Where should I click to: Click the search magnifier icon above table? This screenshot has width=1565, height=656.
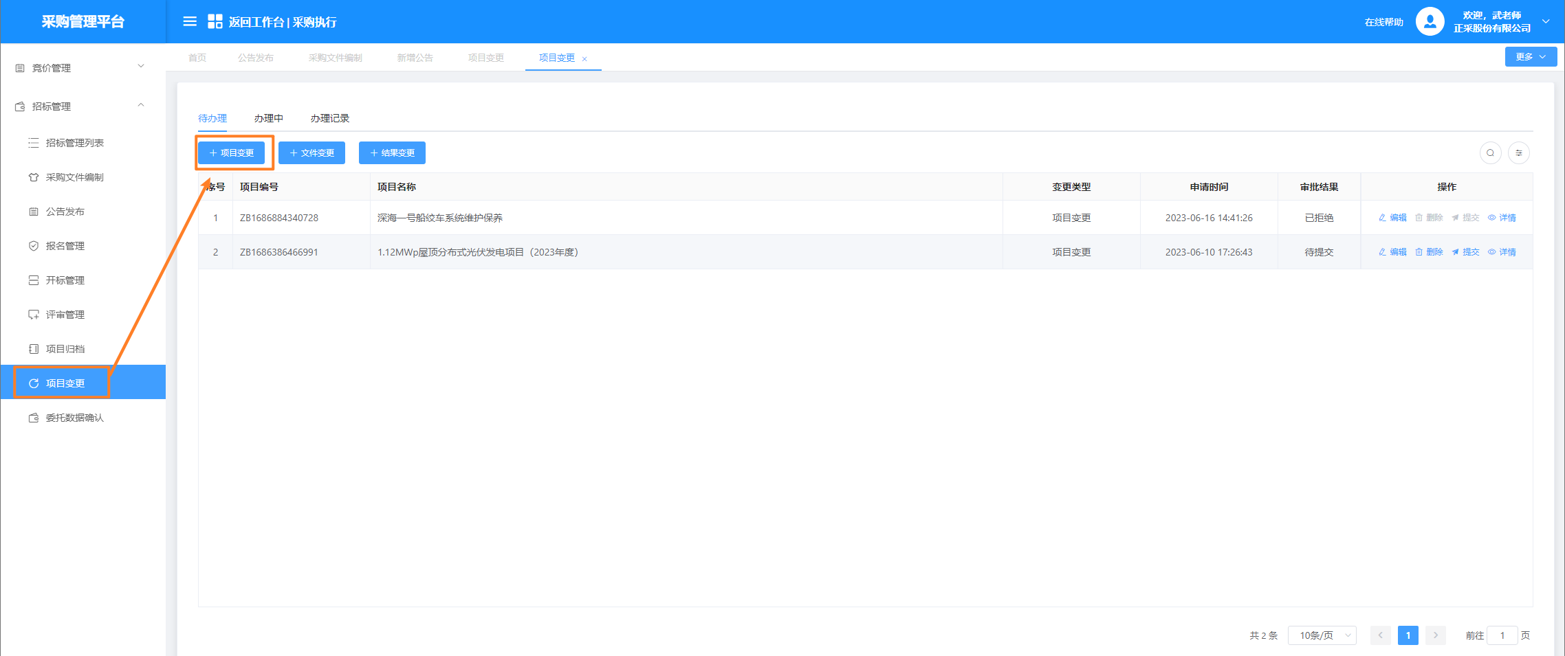tap(1490, 153)
